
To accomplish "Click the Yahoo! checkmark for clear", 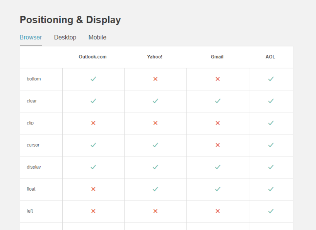I will (x=155, y=101).
